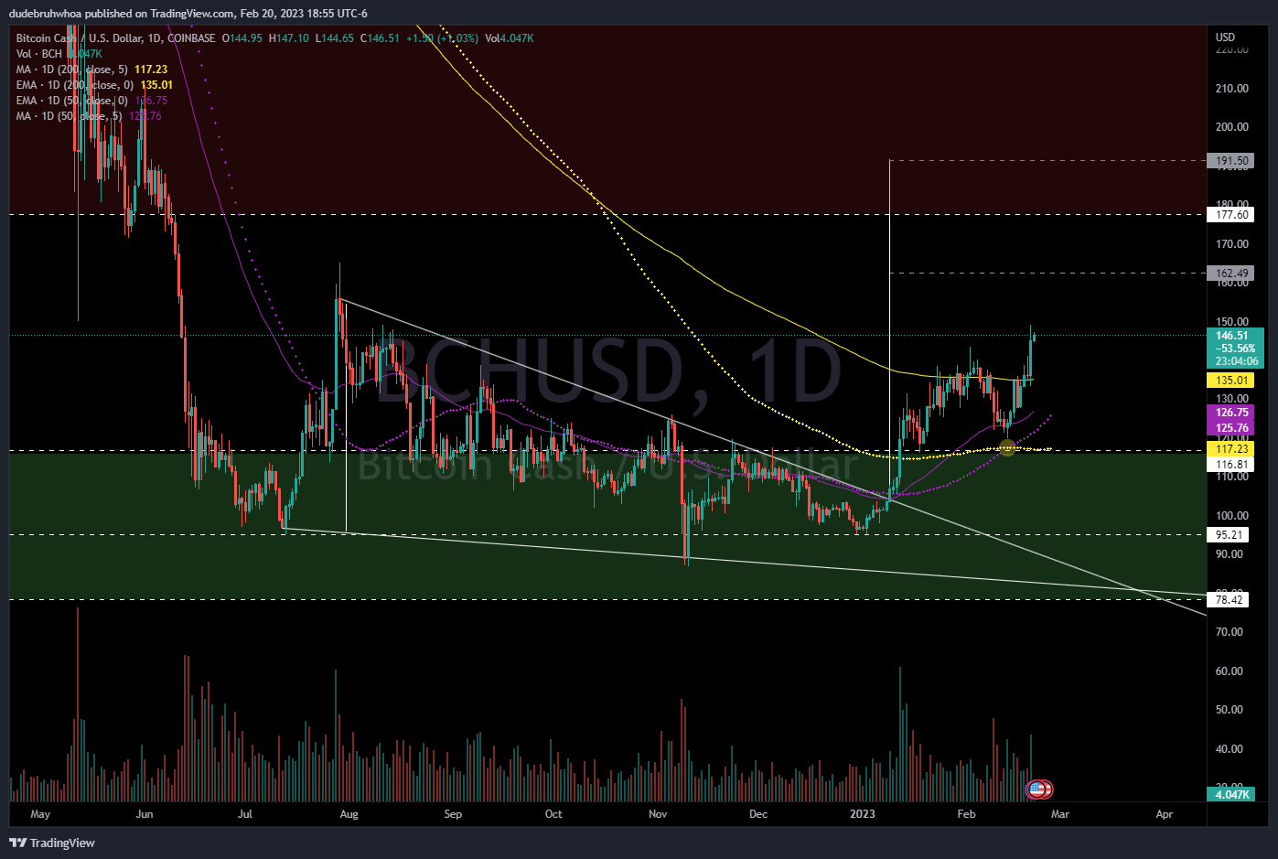This screenshot has width=1278, height=859.
Task: Click the TradingView logo in the footer
Action: (x=52, y=843)
